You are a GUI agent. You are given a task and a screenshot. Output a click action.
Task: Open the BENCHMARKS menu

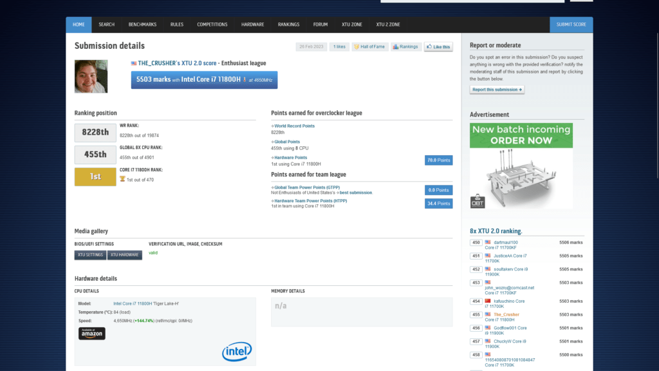[x=142, y=25]
